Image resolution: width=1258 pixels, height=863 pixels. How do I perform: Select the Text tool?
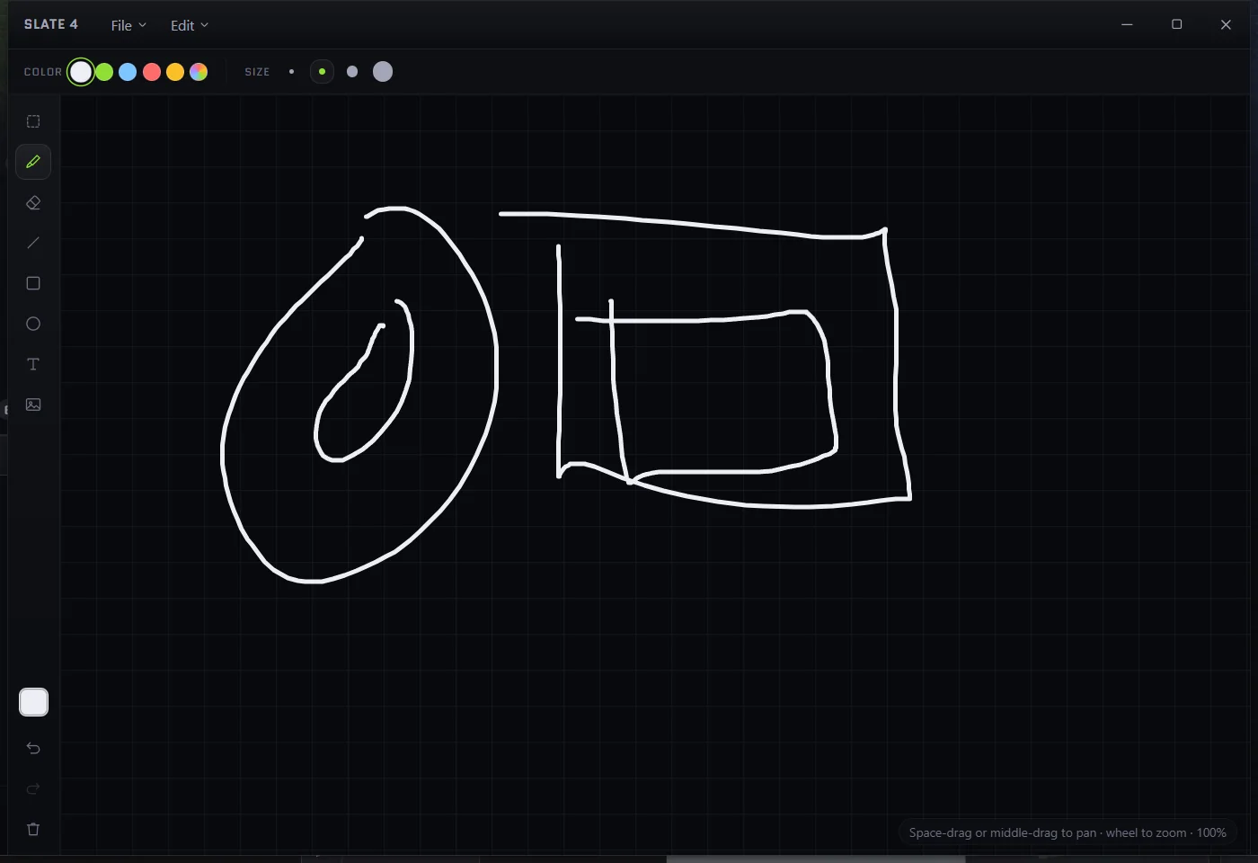click(33, 364)
